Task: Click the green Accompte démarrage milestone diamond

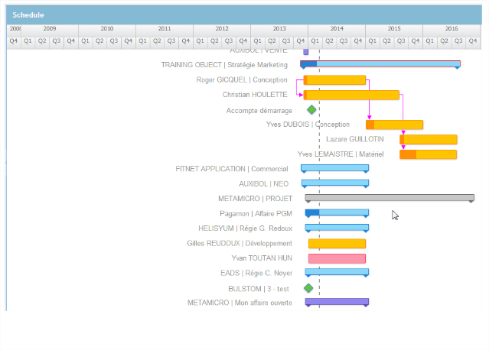Action: point(311,110)
